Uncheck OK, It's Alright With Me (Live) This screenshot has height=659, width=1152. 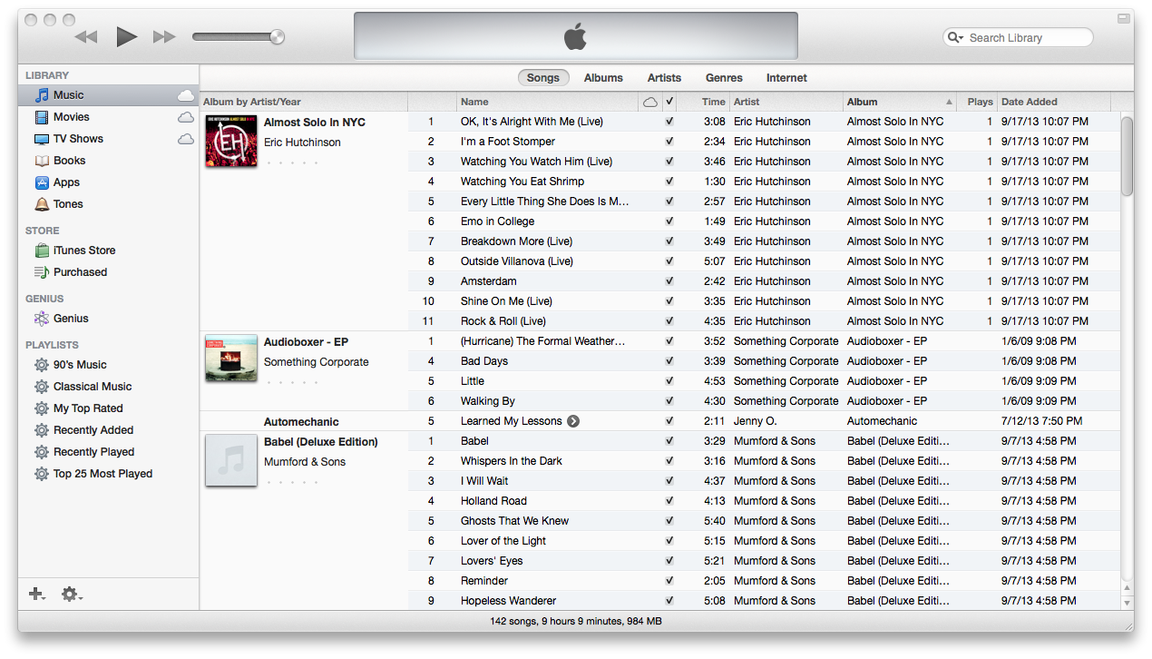pos(669,122)
